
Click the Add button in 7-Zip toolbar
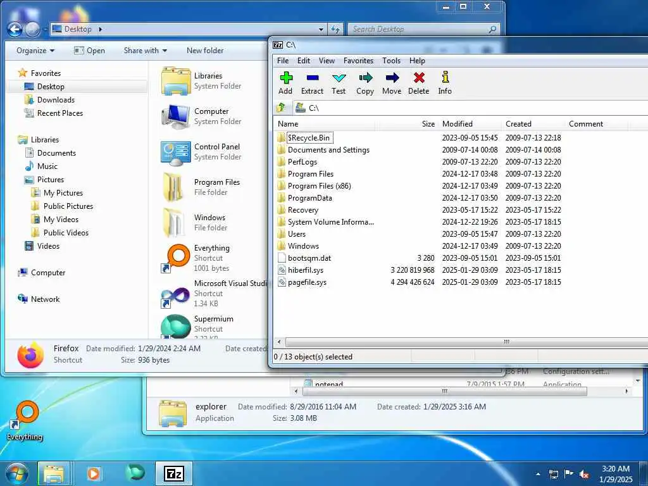[x=285, y=83]
